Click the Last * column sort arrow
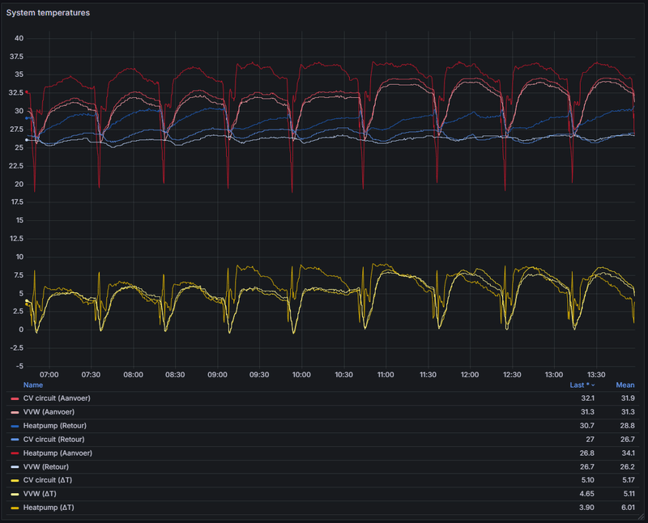648x523 pixels. point(592,386)
